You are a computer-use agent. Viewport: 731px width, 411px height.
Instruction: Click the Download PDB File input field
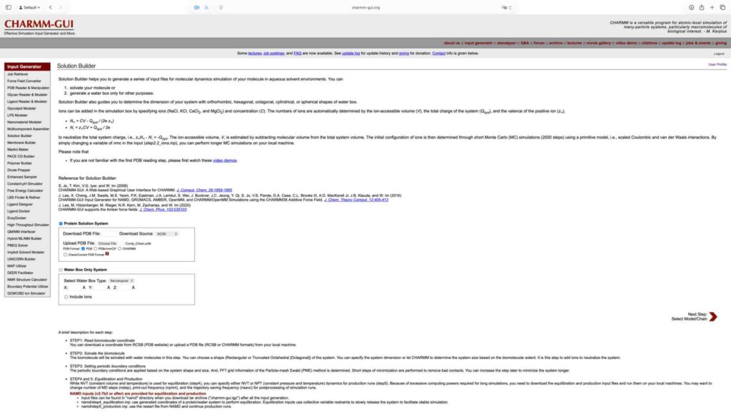pos(109,233)
